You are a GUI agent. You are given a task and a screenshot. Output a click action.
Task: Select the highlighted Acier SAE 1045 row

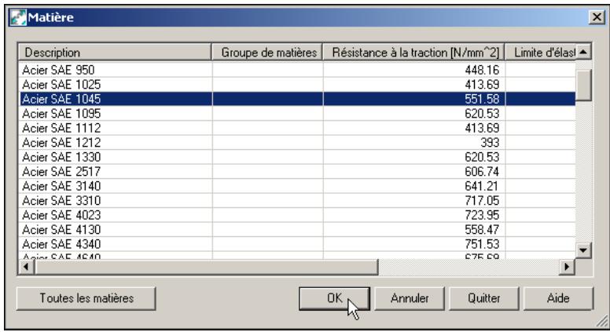(x=297, y=99)
